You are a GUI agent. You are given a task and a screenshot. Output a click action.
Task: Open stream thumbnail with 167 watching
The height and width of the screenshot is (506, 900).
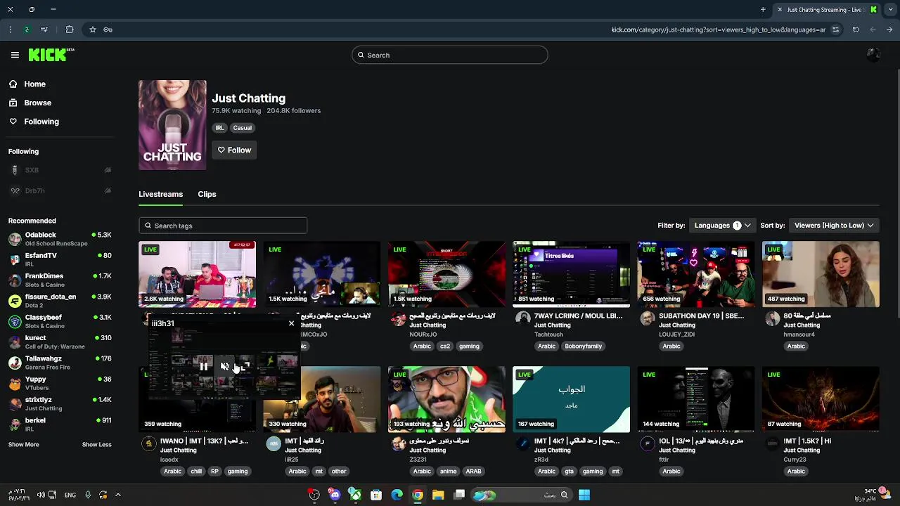571,399
